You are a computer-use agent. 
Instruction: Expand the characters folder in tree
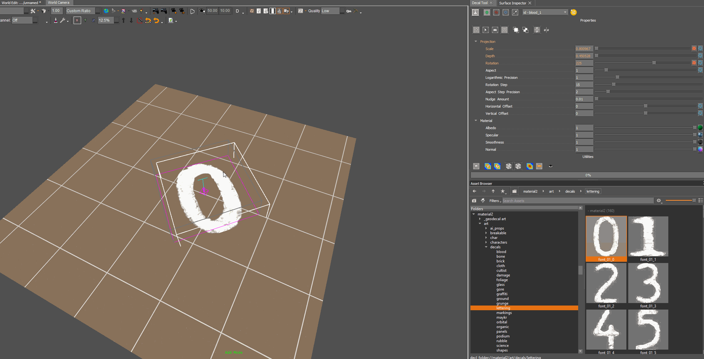[486, 242]
